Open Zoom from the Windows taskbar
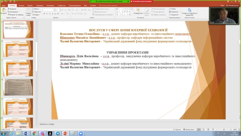This screenshot has width=241, height=136. 81,133
